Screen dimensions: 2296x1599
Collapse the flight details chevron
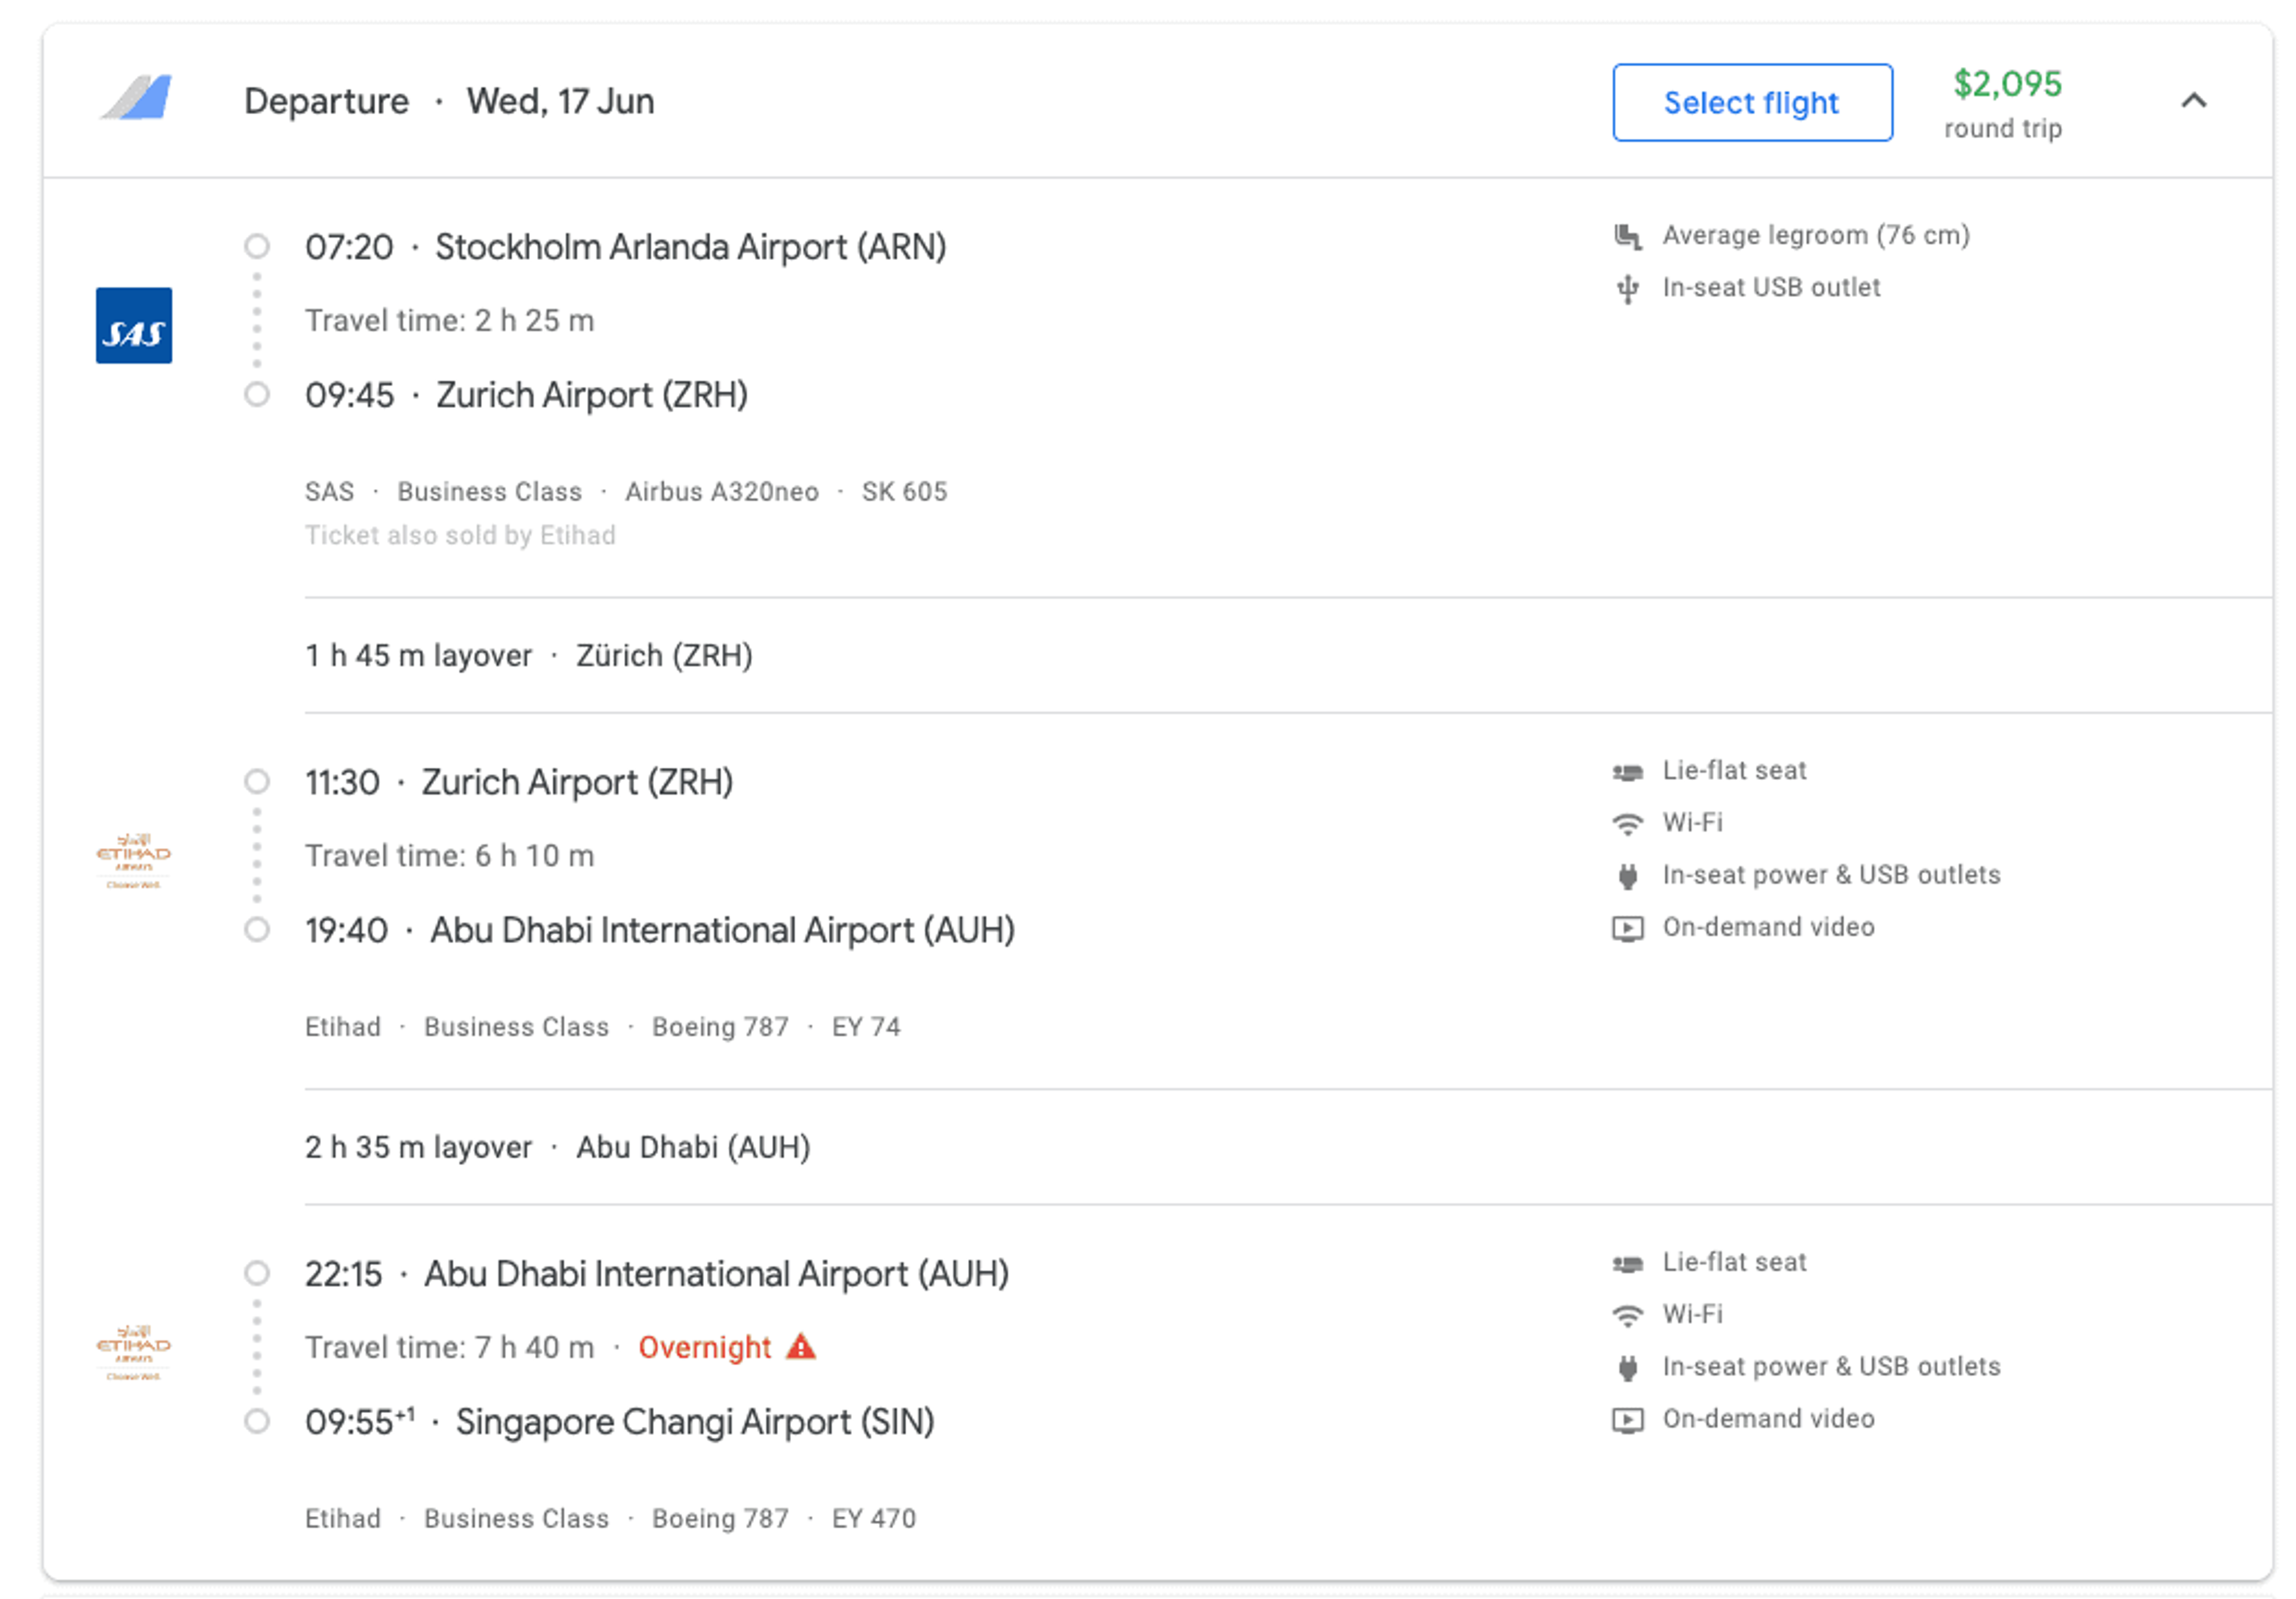2193,100
